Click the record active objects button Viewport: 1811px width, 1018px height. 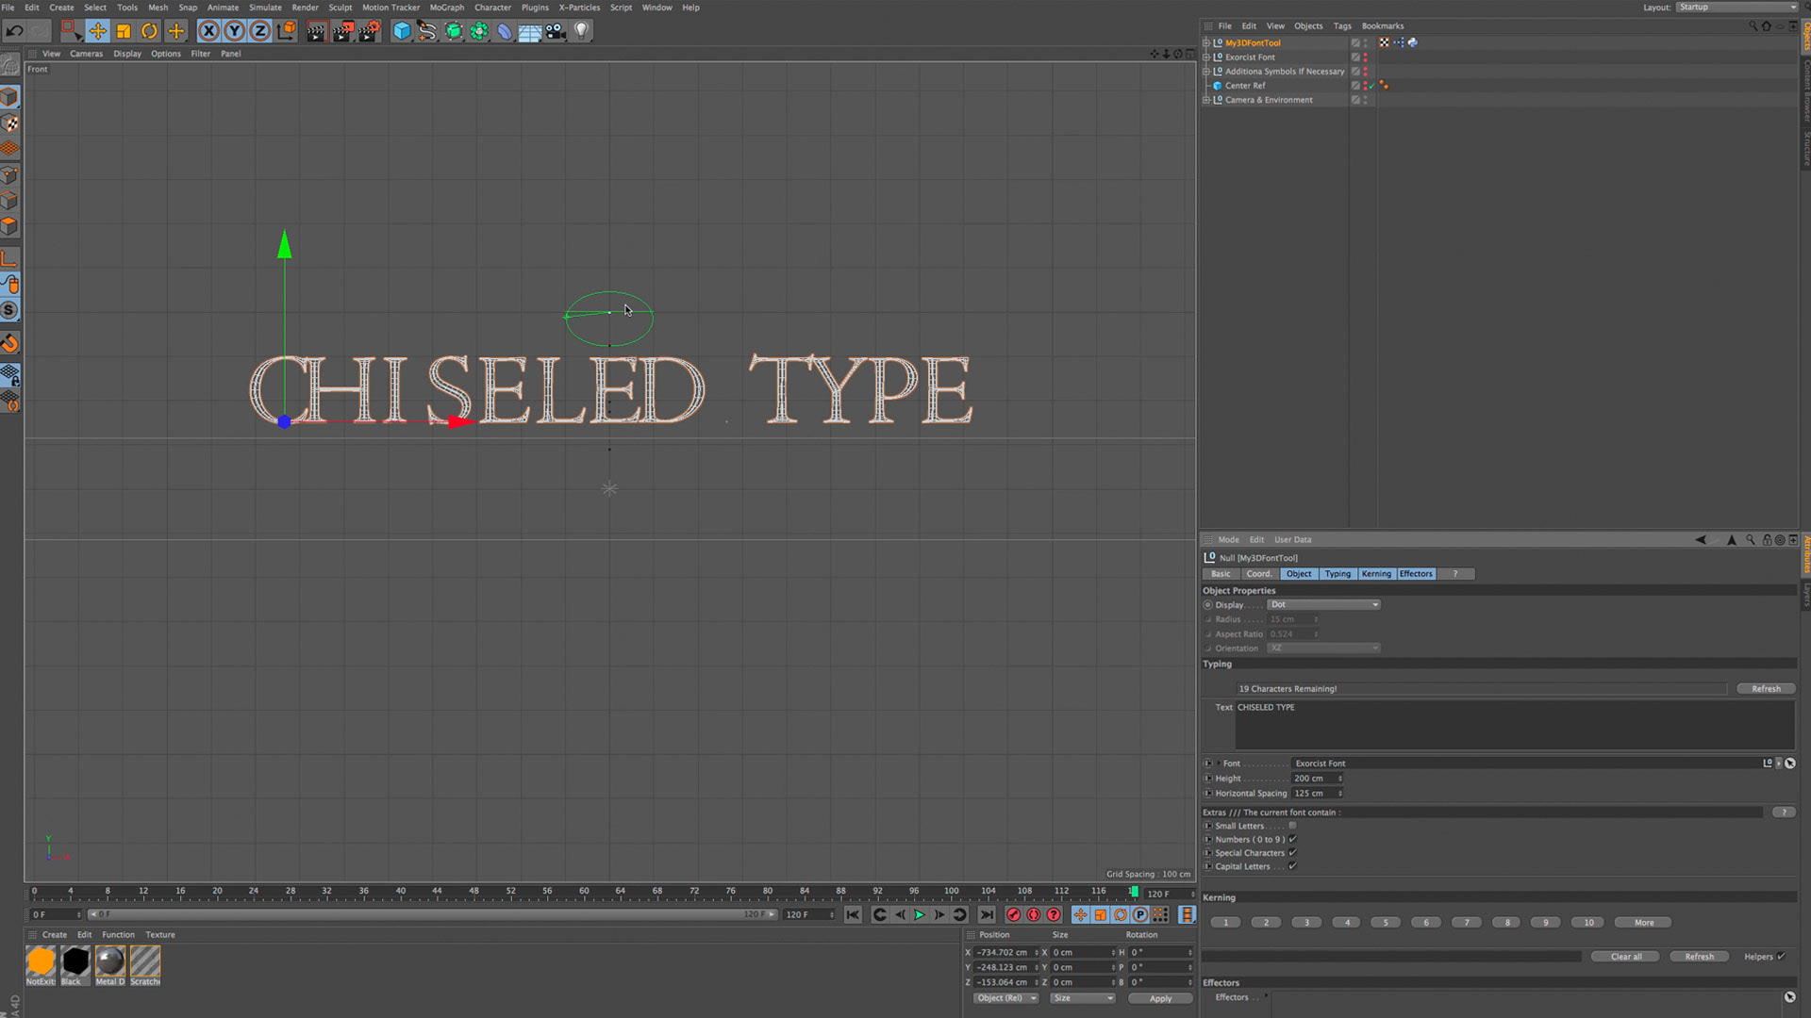click(x=1014, y=914)
